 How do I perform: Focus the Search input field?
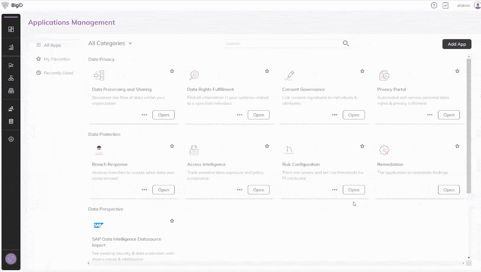281,44
